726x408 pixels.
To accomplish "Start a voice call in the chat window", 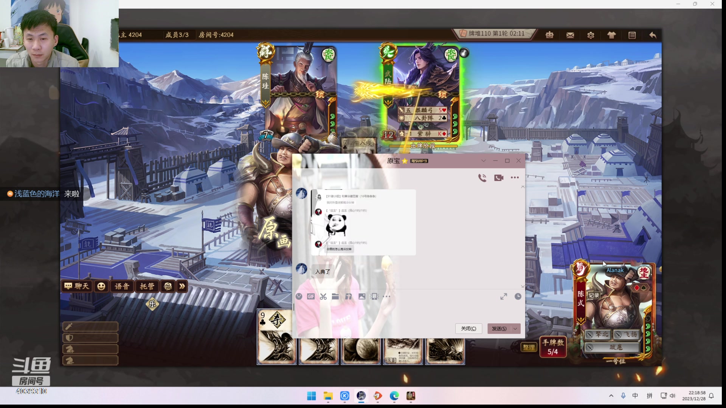I will [x=482, y=178].
